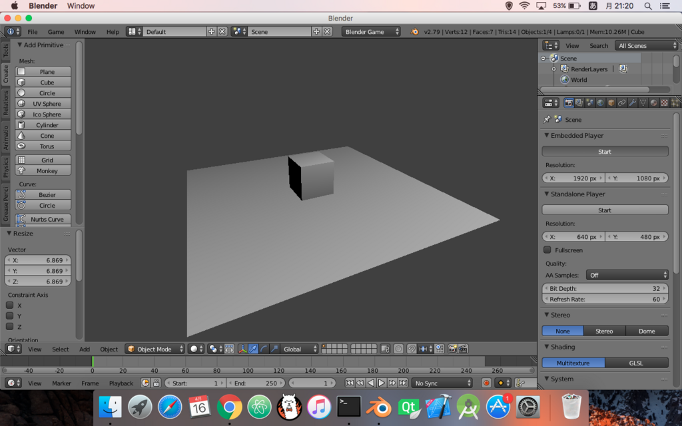Image resolution: width=682 pixels, height=426 pixels.
Task: Open the Texture properties tab (checker icon)
Action: pos(664,103)
